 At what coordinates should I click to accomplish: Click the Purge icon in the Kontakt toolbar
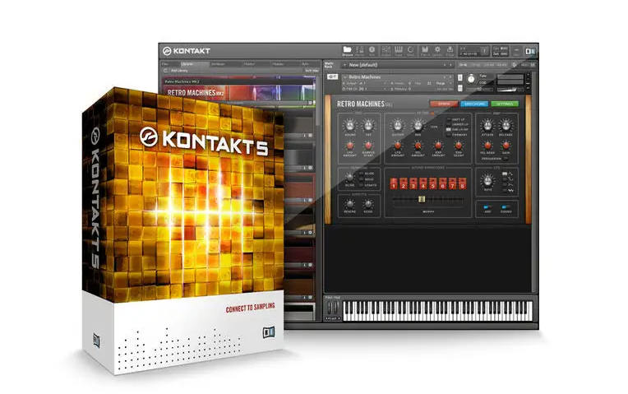click(450, 51)
